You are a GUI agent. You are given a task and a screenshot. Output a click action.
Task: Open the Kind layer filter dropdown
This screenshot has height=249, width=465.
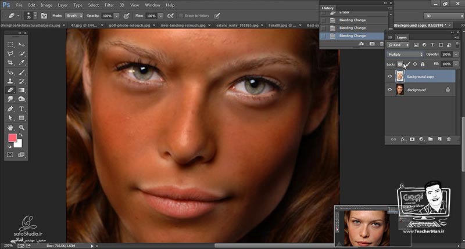point(398,45)
